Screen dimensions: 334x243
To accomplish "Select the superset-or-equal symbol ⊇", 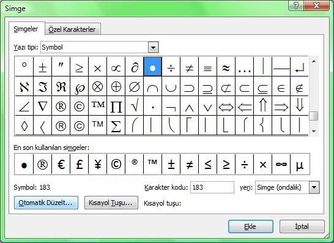I will (x=207, y=86).
